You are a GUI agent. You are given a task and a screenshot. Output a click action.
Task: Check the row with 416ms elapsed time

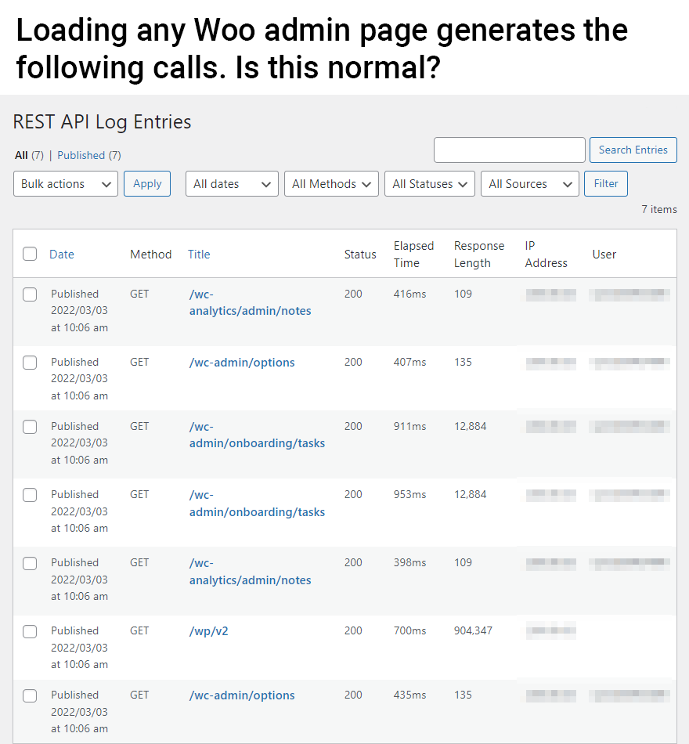coord(30,294)
